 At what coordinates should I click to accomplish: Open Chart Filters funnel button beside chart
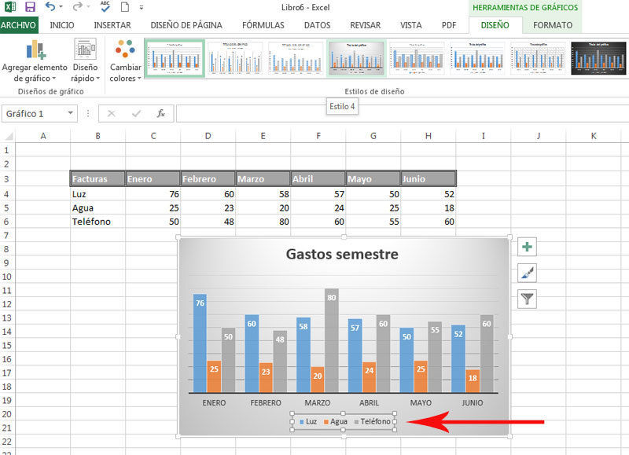click(527, 299)
